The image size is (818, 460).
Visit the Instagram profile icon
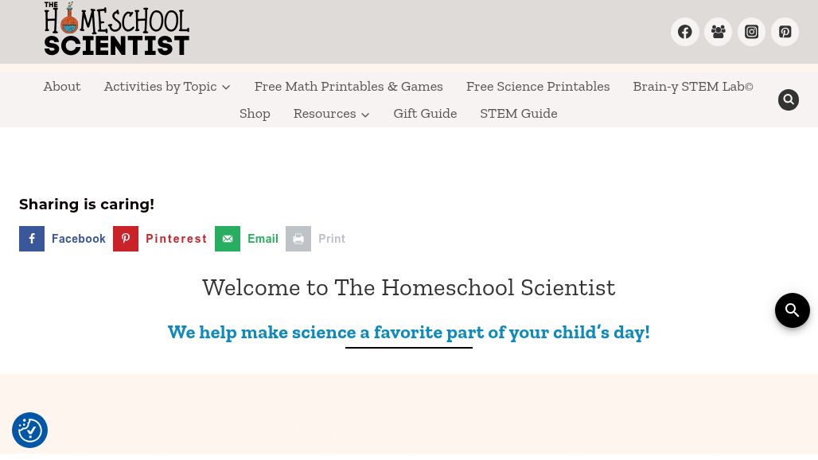point(752,32)
